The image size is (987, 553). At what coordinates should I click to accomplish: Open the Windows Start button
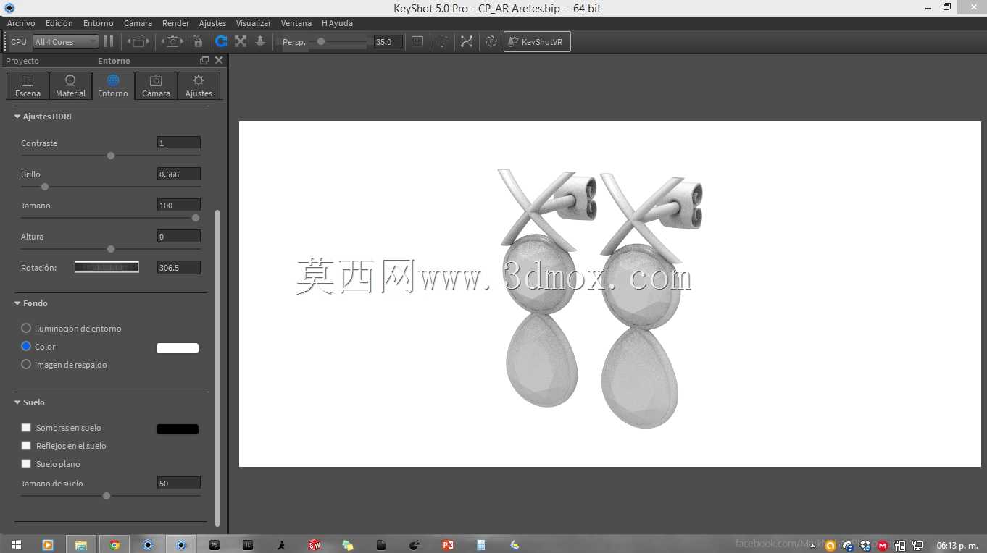pos(15,544)
